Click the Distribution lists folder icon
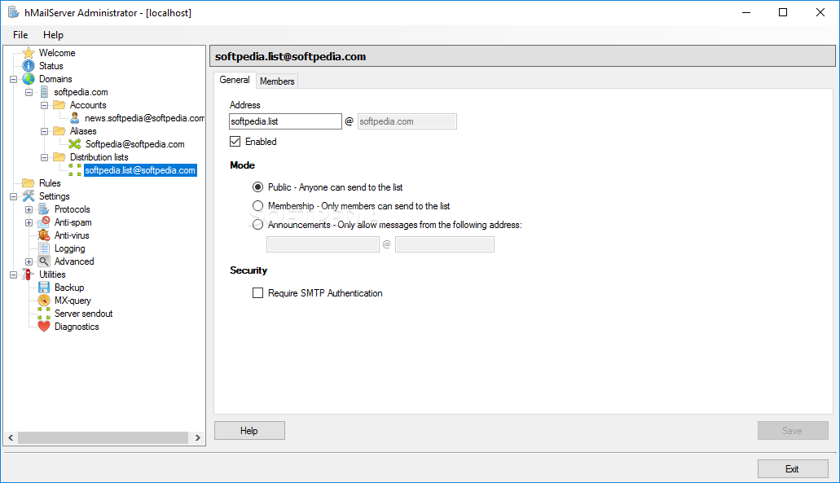The height and width of the screenshot is (483, 840). [59, 157]
